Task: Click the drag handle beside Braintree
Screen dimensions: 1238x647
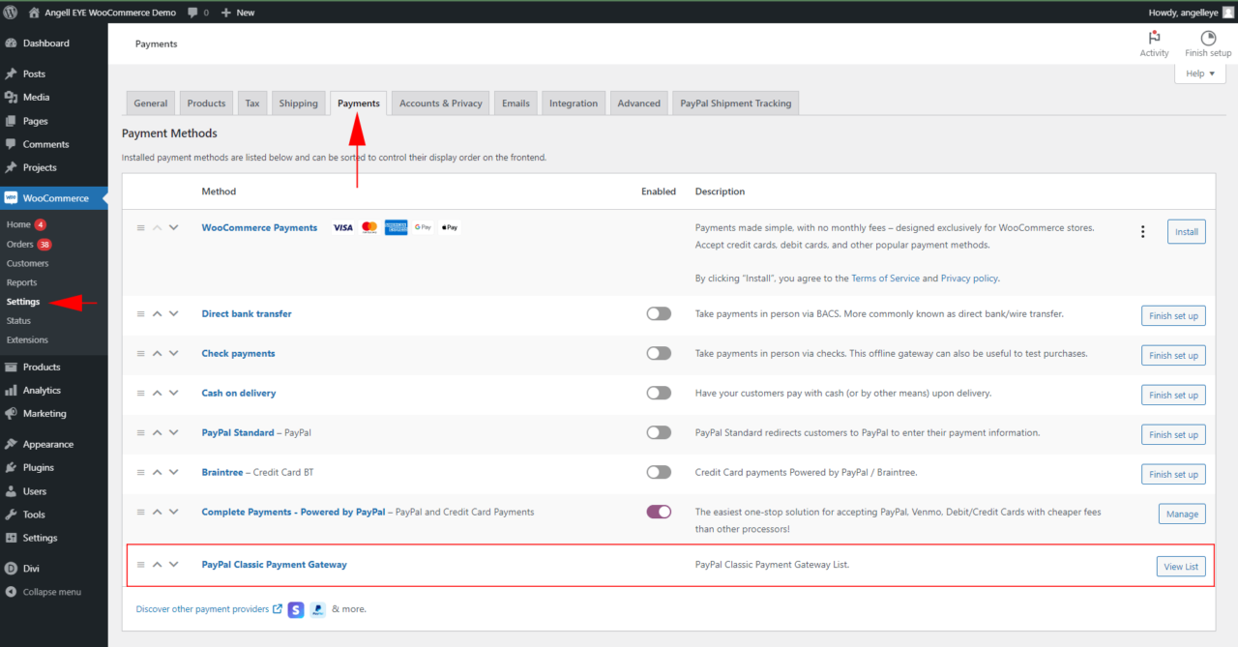Action: click(x=140, y=472)
